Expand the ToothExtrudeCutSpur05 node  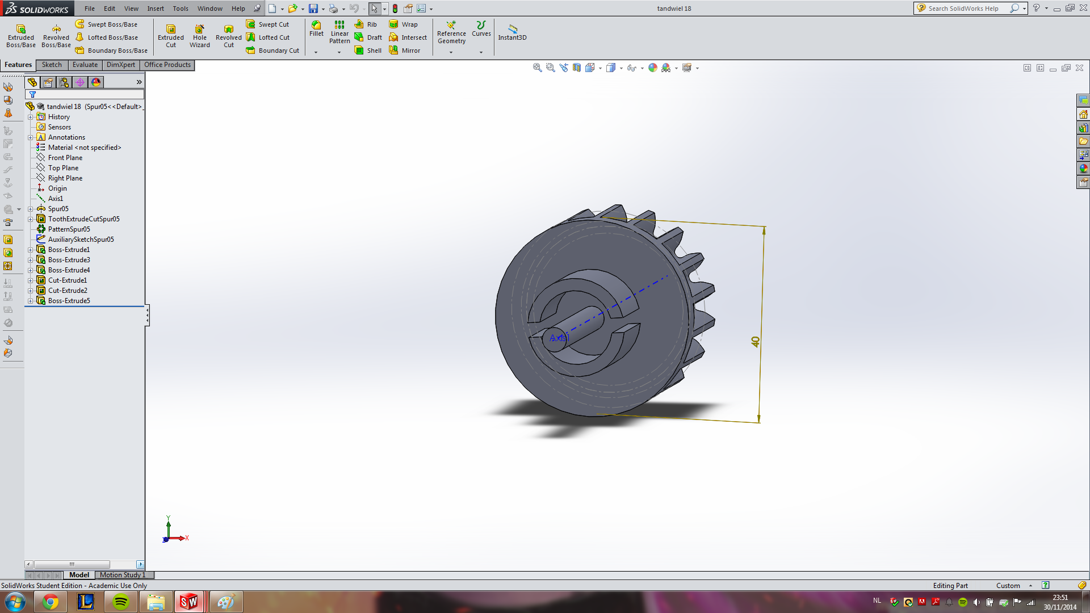(x=31, y=219)
